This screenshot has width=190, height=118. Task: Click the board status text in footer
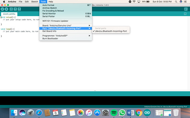[165, 107]
